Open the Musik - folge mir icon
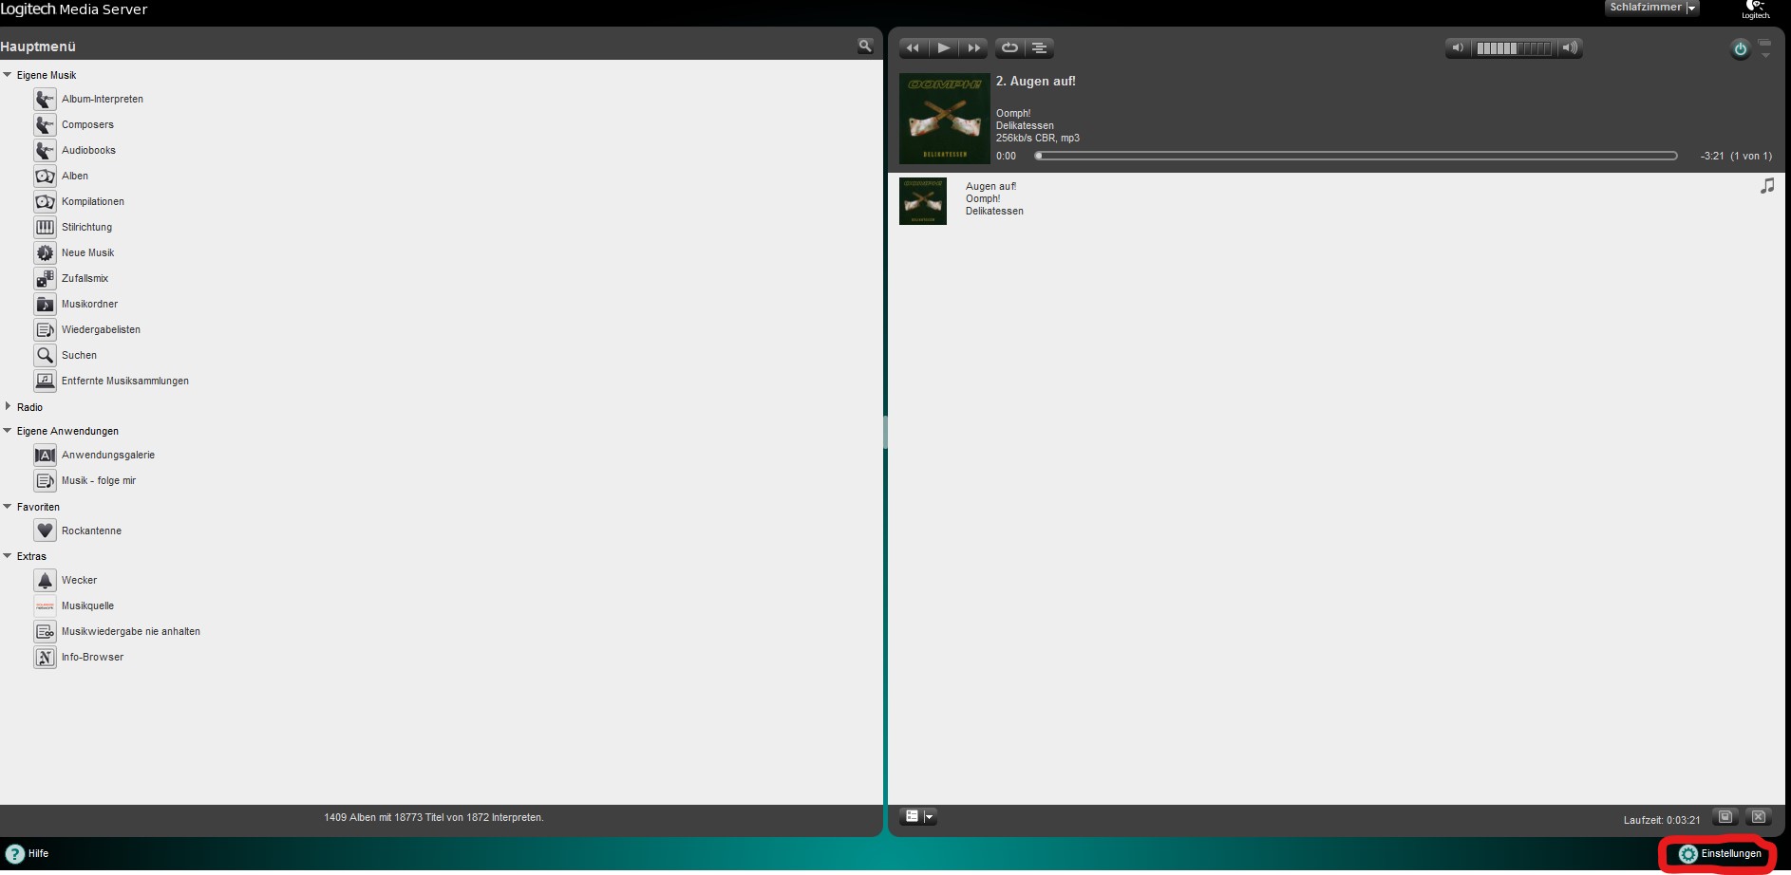 click(45, 480)
